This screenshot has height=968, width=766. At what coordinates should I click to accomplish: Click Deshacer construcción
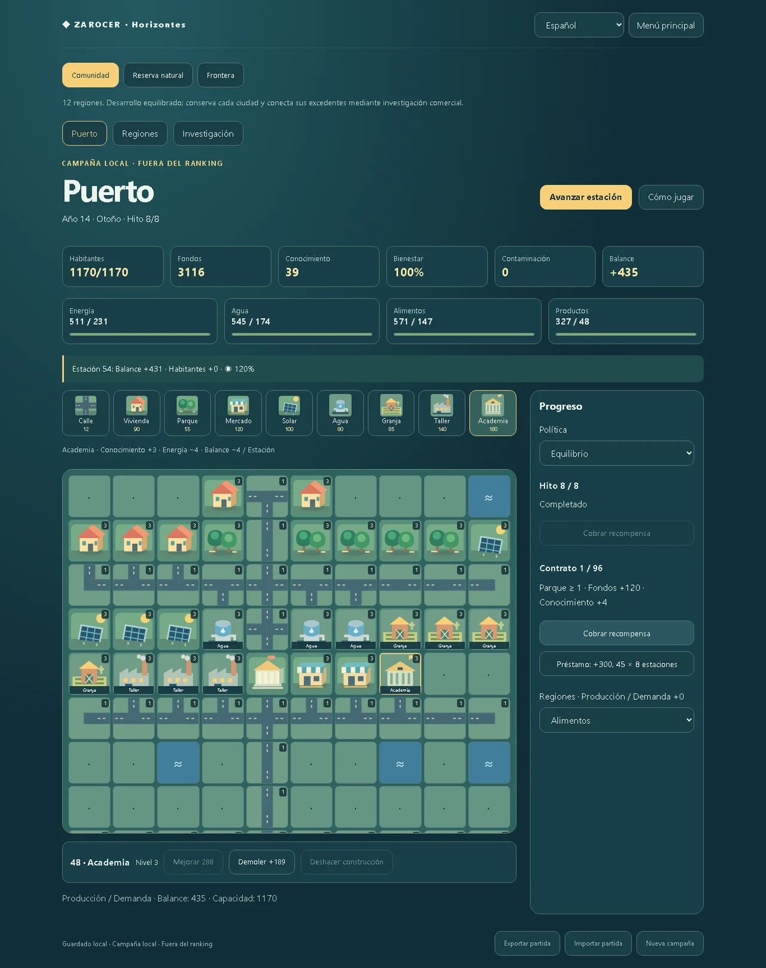(346, 862)
